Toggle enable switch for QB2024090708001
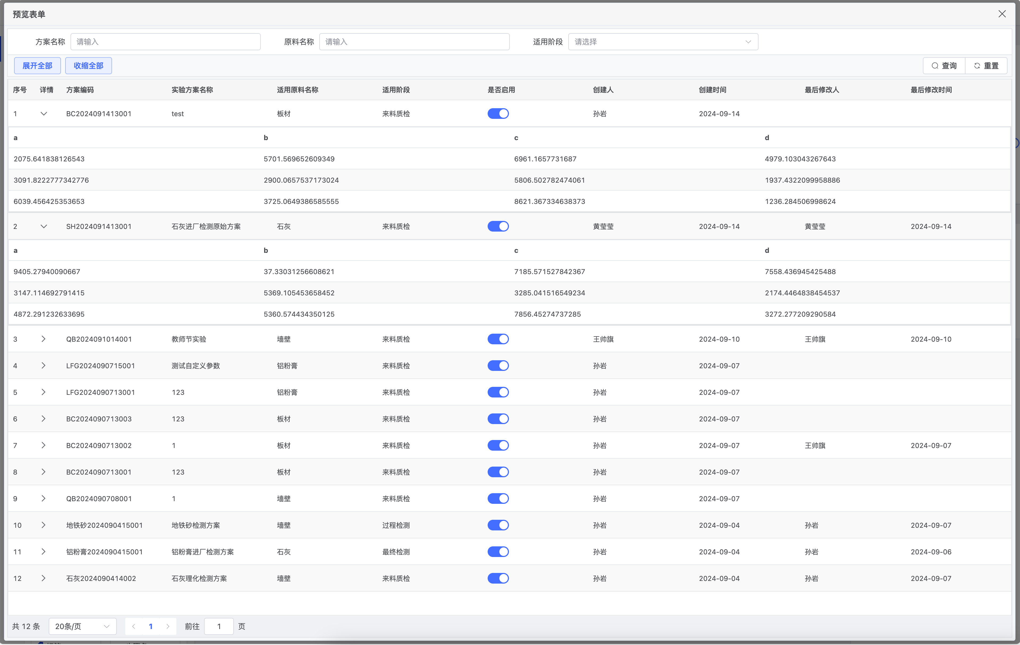Viewport: 1020px width, 645px height. click(498, 499)
